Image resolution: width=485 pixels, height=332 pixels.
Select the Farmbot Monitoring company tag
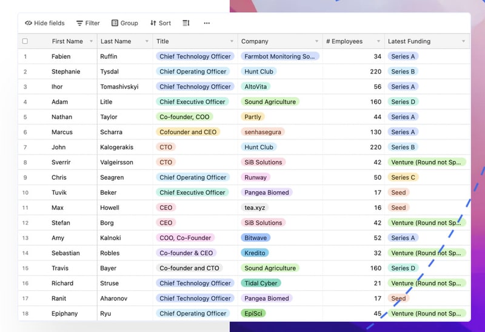(279, 56)
